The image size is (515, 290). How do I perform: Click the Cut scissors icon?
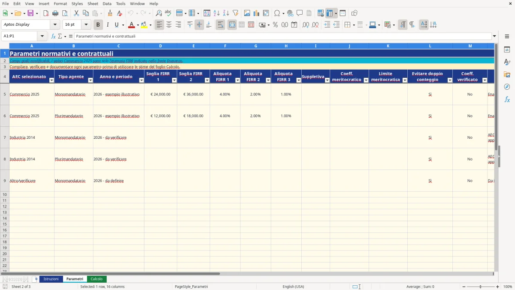76,13
